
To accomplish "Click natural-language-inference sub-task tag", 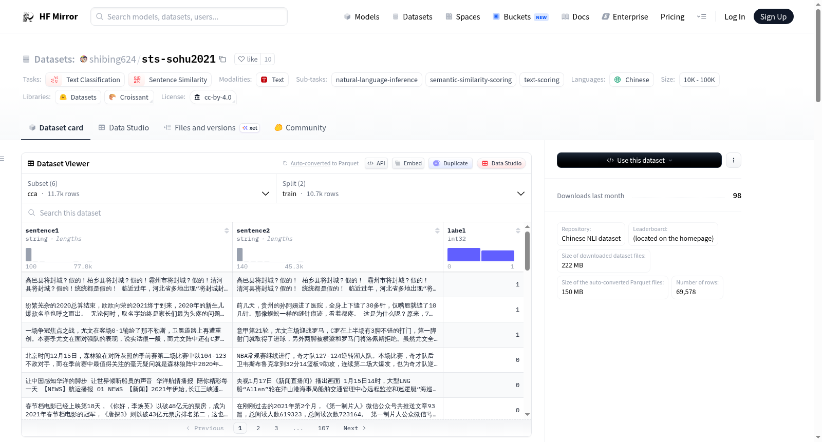I will click(377, 80).
